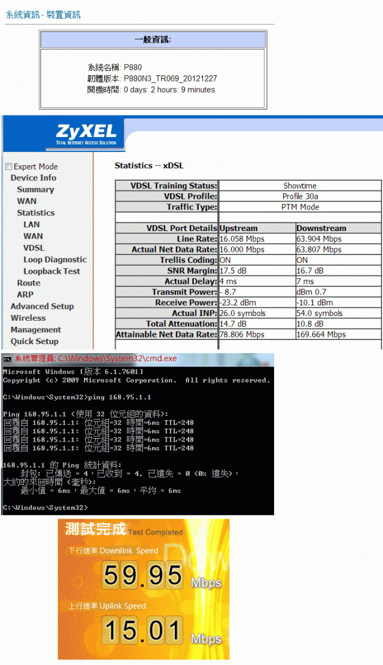
Task: Click the Downstream column header
Action: point(321,228)
